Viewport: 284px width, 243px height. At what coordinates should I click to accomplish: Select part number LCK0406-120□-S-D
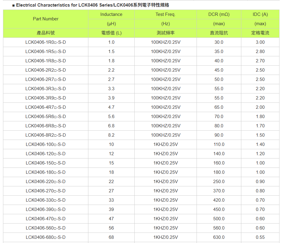click(46, 154)
